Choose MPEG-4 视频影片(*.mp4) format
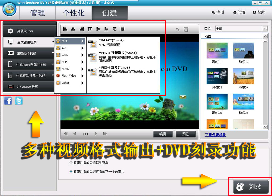272x196 pixels. click(123, 57)
